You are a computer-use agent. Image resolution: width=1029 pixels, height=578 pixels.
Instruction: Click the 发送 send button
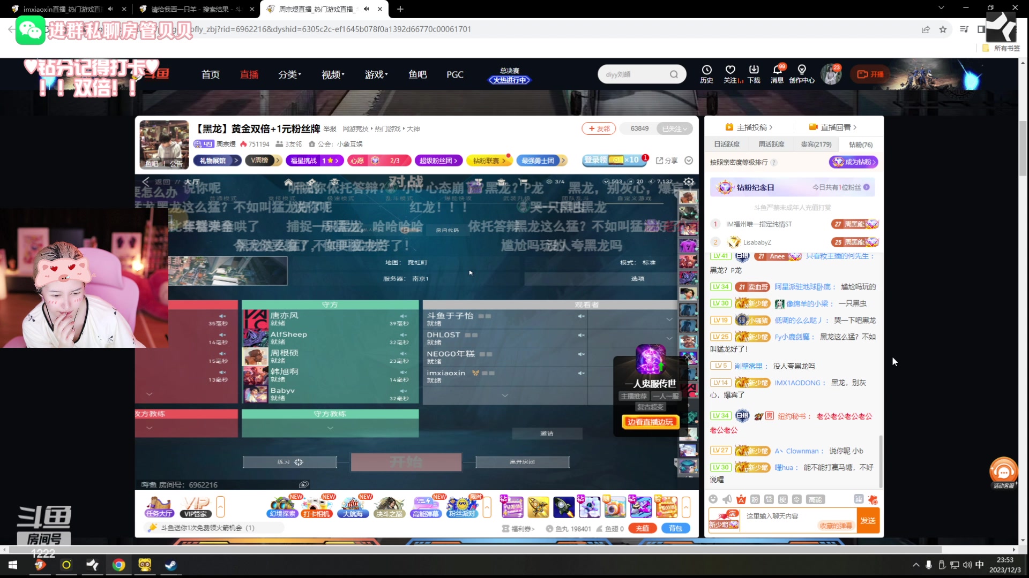868,521
